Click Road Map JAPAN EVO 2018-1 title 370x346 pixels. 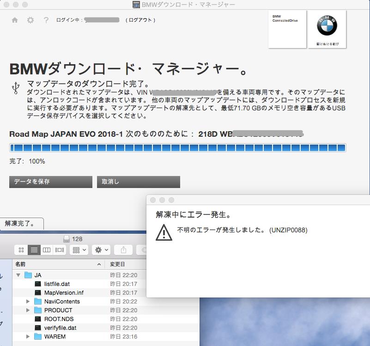pyautogui.click(x=66, y=134)
